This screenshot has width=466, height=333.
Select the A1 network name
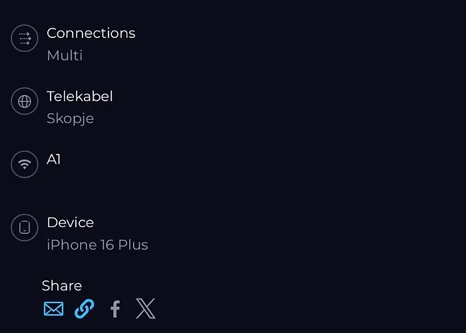[x=53, y=159]
